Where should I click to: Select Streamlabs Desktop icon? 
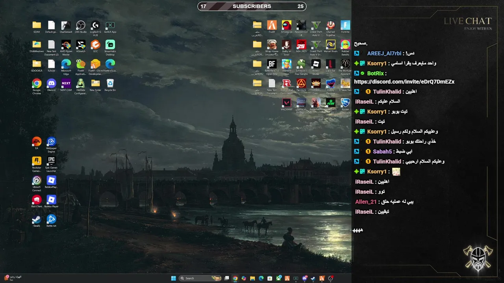pos(110,48)
